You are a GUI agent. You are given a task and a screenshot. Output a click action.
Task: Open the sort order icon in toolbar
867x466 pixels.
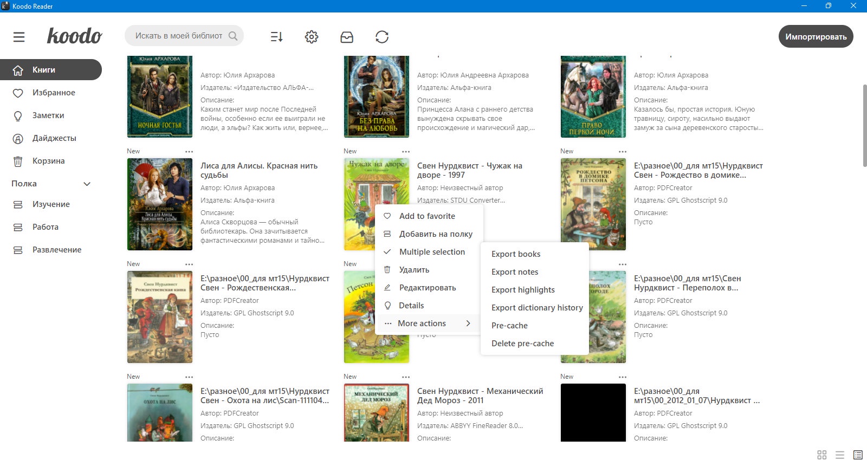276,37
